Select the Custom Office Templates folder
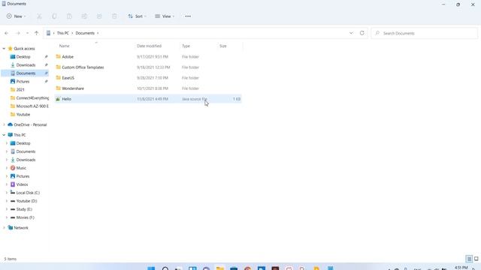 (148, 67)
